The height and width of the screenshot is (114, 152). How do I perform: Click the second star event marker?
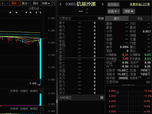pyautogui.click(x=16, y=12)
